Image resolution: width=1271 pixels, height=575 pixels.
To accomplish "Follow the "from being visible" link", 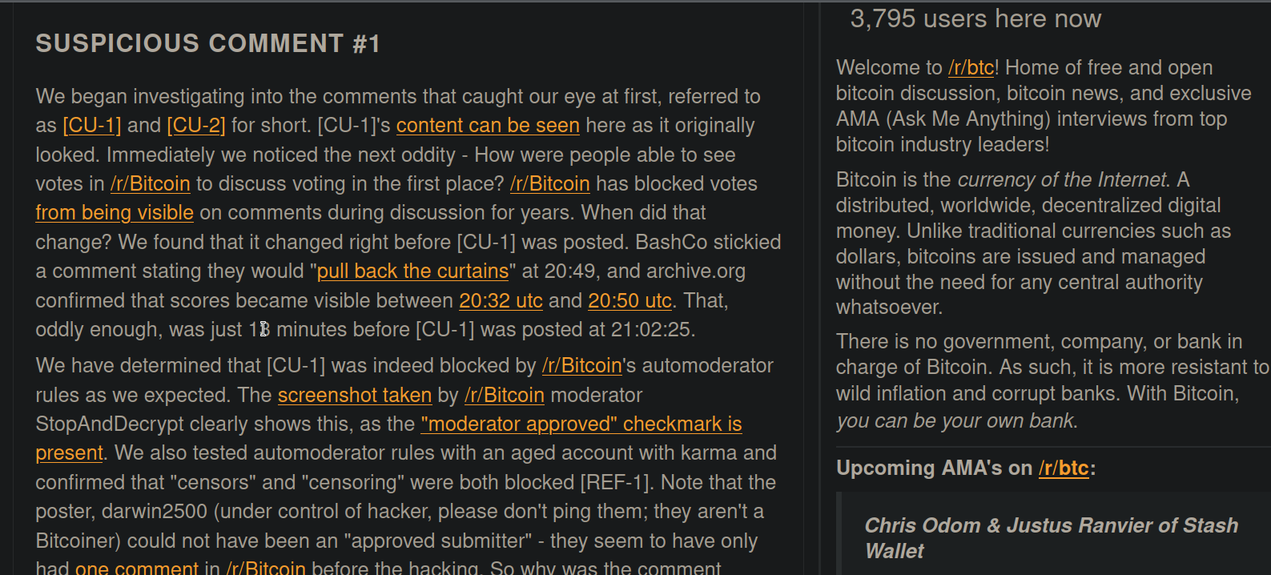I will [x=115, y=213].
